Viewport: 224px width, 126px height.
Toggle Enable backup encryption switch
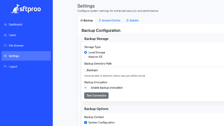(x=87, y=88)
